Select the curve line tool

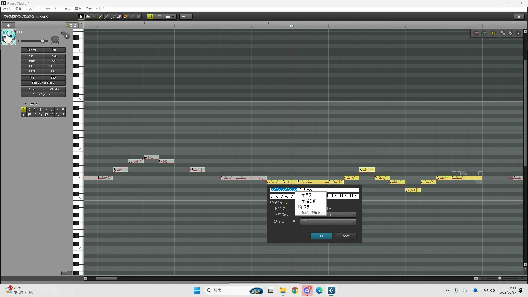pyautogui.click(x=113, y=17)
